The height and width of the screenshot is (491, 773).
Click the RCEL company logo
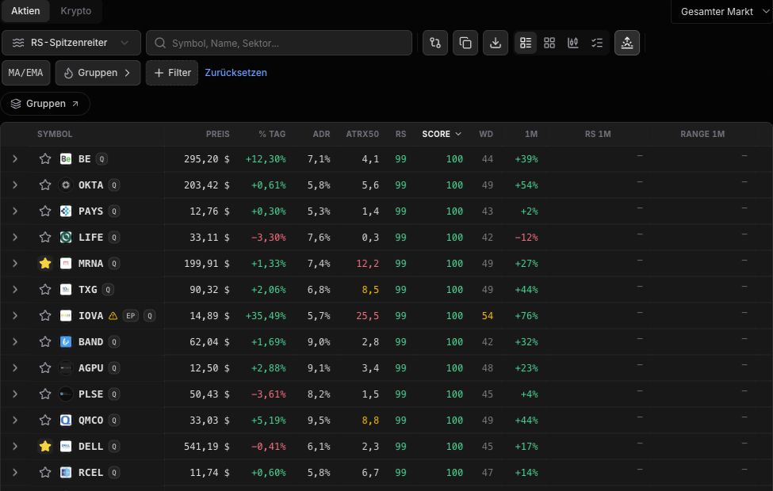[66, 472]
